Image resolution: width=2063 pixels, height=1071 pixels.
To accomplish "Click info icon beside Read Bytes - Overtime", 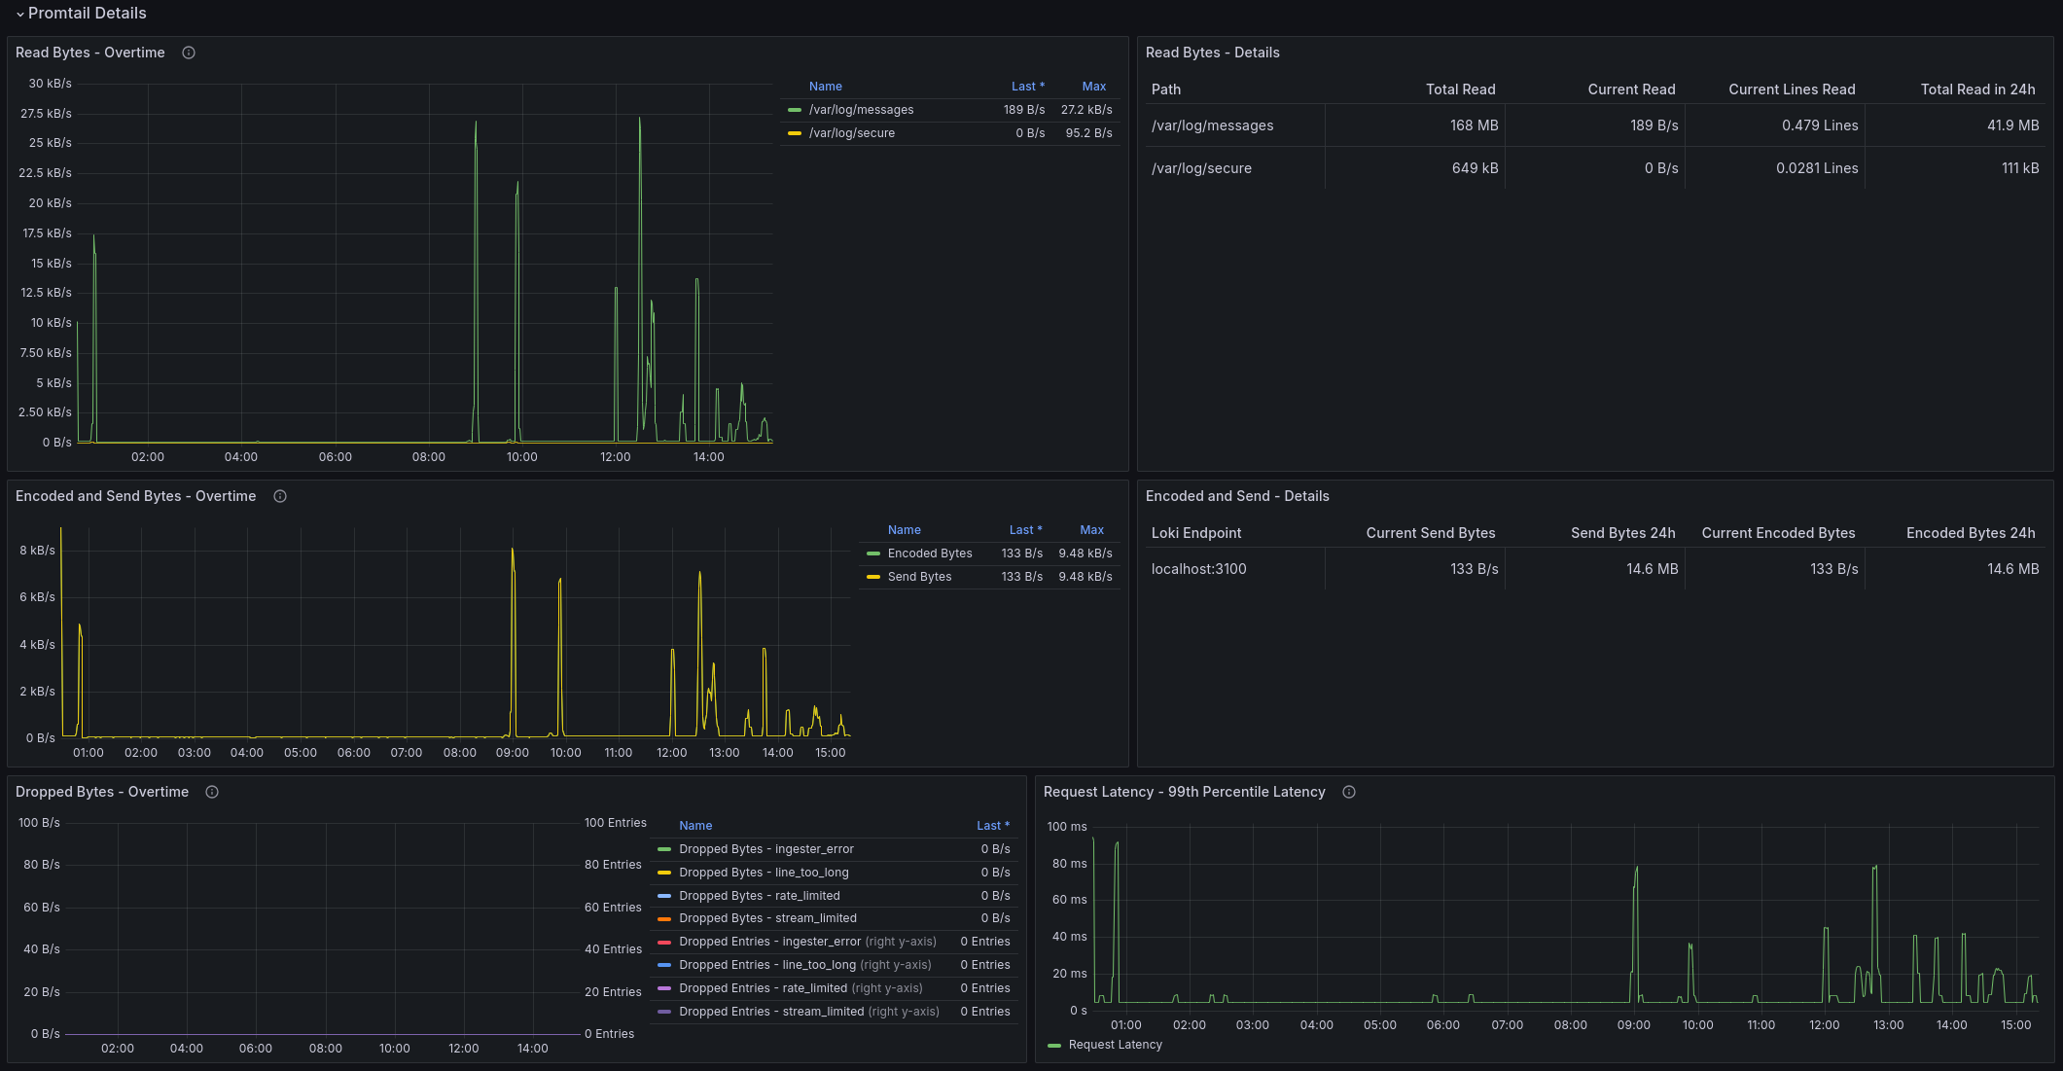I will pyautogui.click(x=189, y=53).
